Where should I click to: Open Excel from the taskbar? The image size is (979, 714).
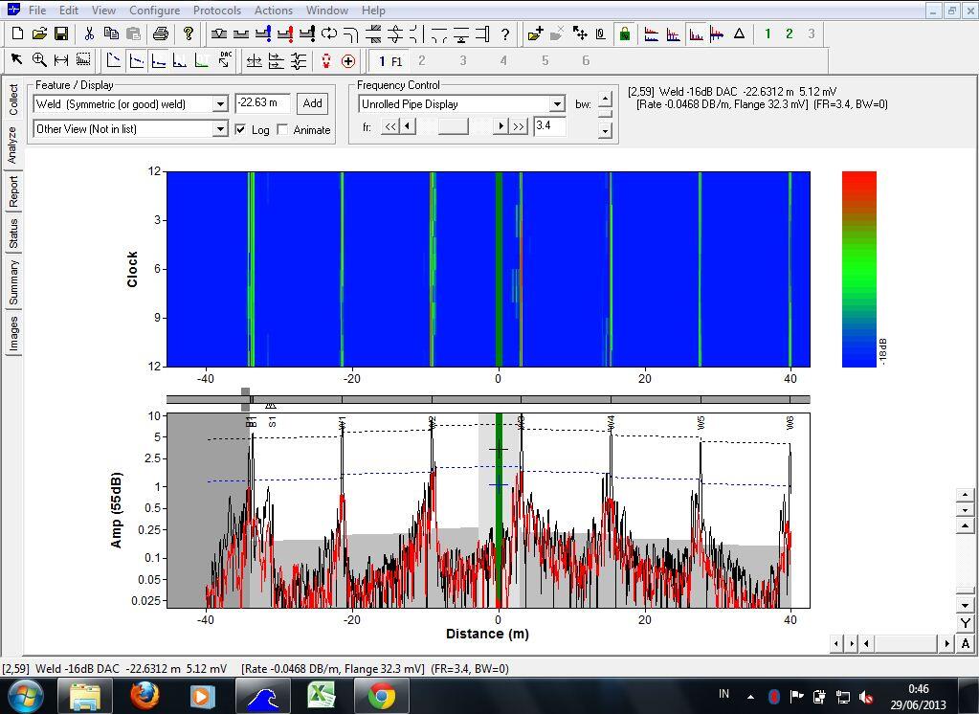[x=322, y=696]
